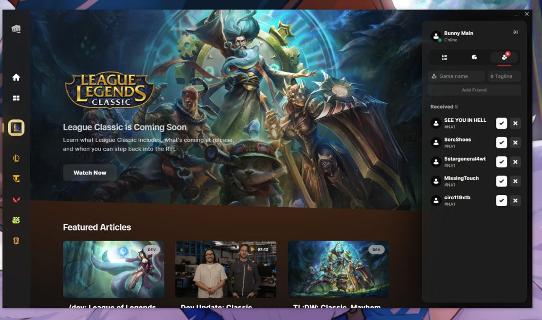
Task: Open the Riot Games fist logo
Action: (16, 29)
